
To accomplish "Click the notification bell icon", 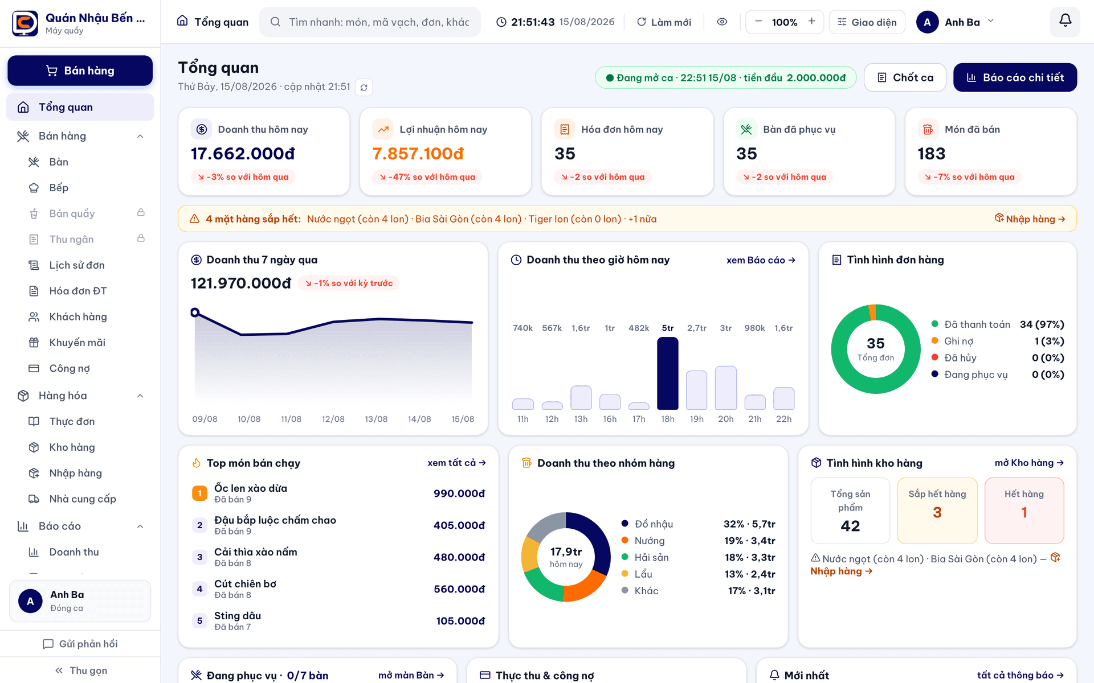I will tap(1065, 22).
